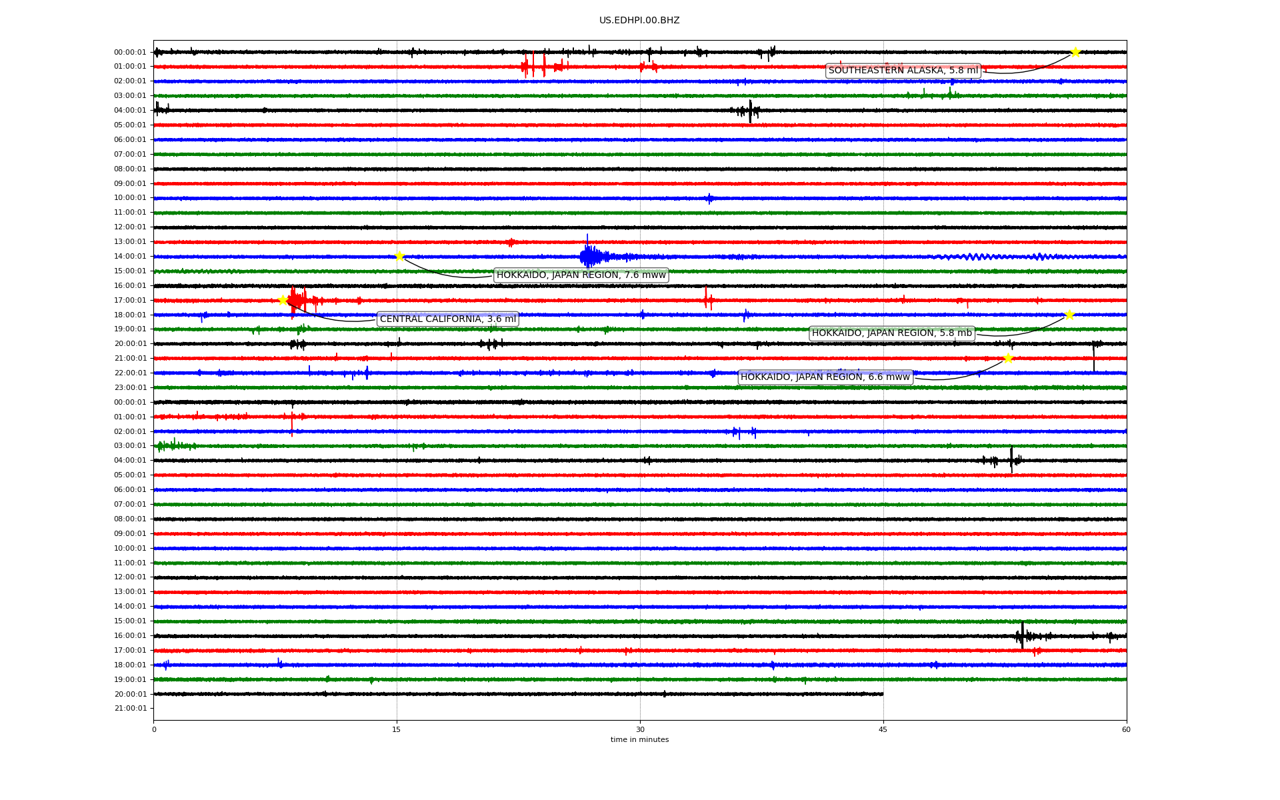Click the 45 tick label on x-axis
Screen dimensions: 1280x800
point(883,729)
